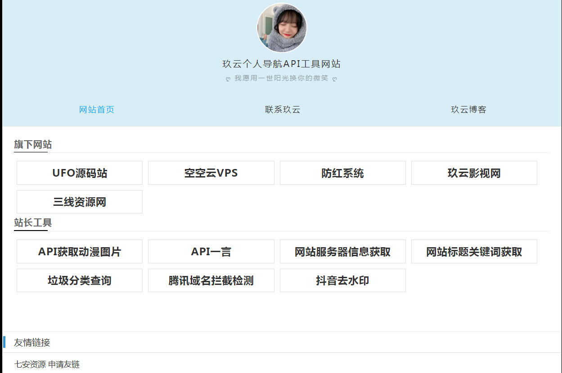This screenshot has width=562, height=373.
Task: Open the UFO源码站 site button
Action: coord(80,173)
